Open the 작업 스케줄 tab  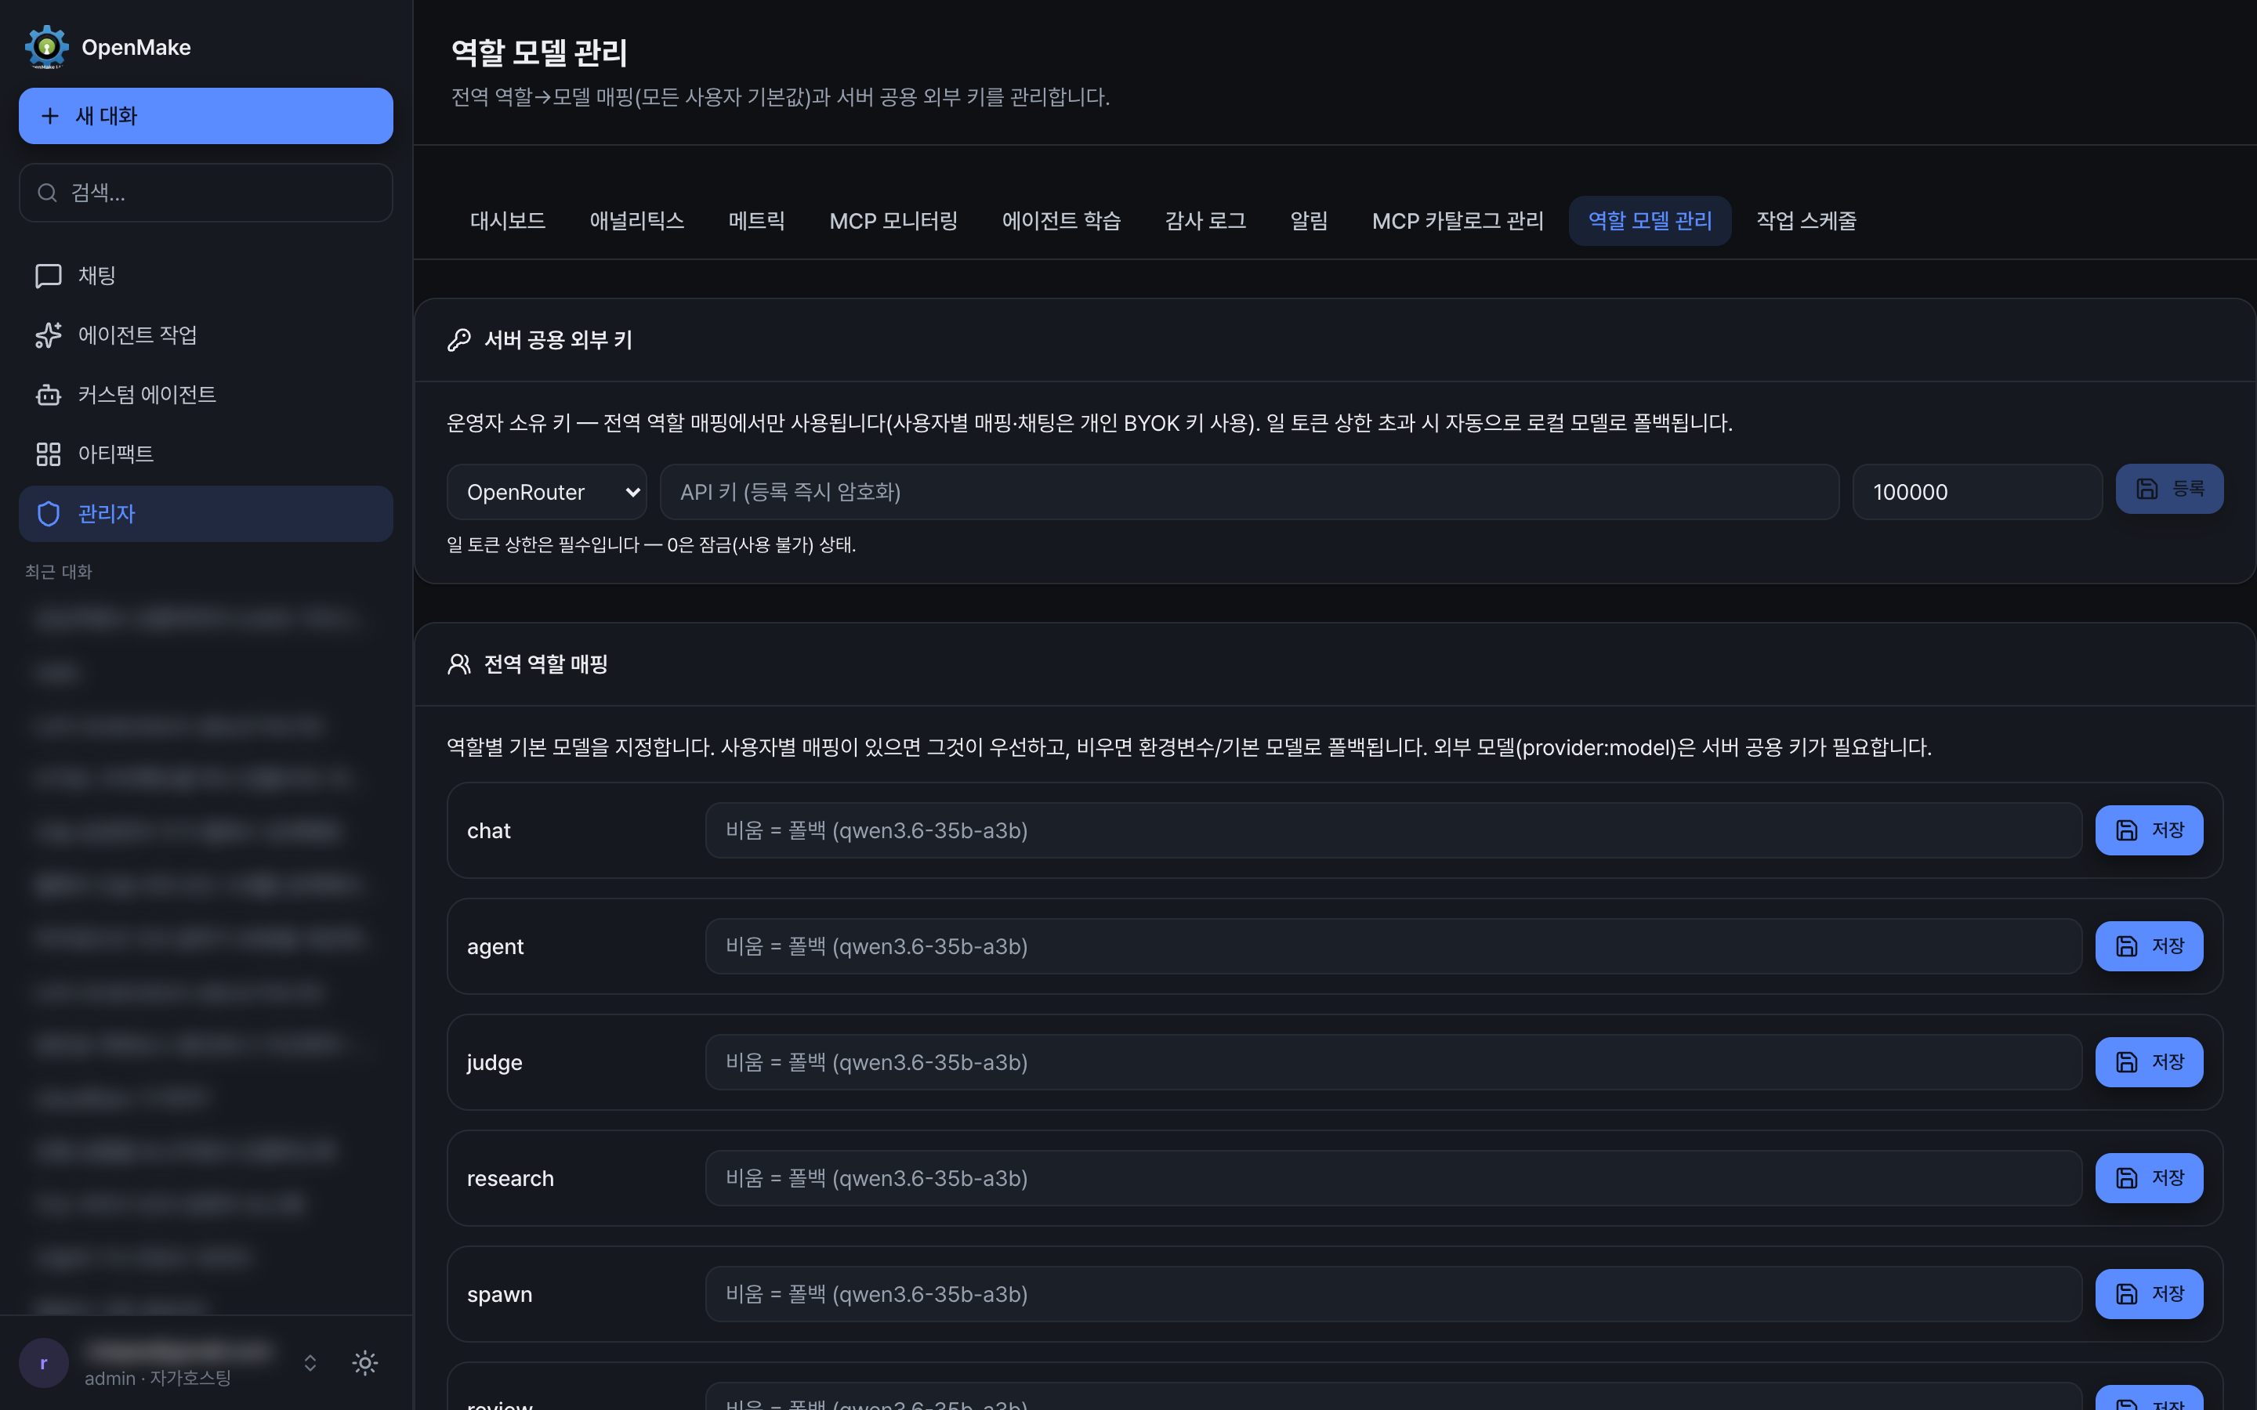[x=1806, y=221]
